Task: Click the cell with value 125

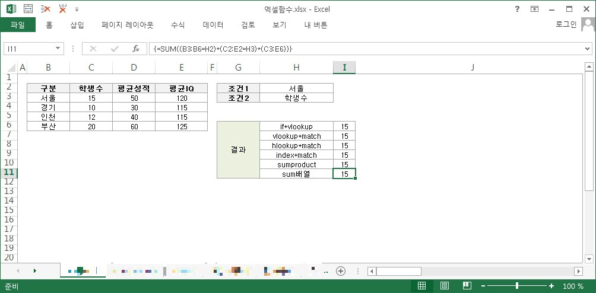Action: (x=181, y=126)
